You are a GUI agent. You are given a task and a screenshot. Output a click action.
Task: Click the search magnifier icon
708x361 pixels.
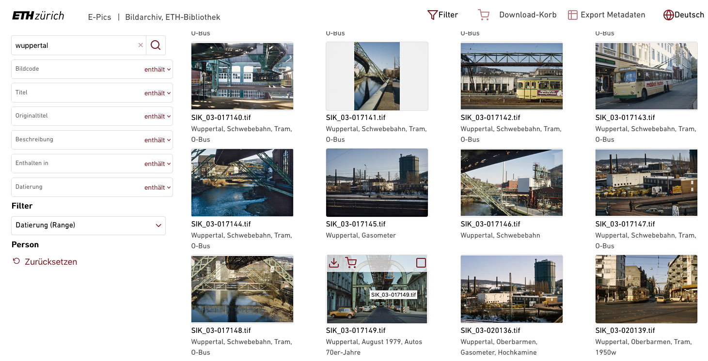tap(156, 45)
